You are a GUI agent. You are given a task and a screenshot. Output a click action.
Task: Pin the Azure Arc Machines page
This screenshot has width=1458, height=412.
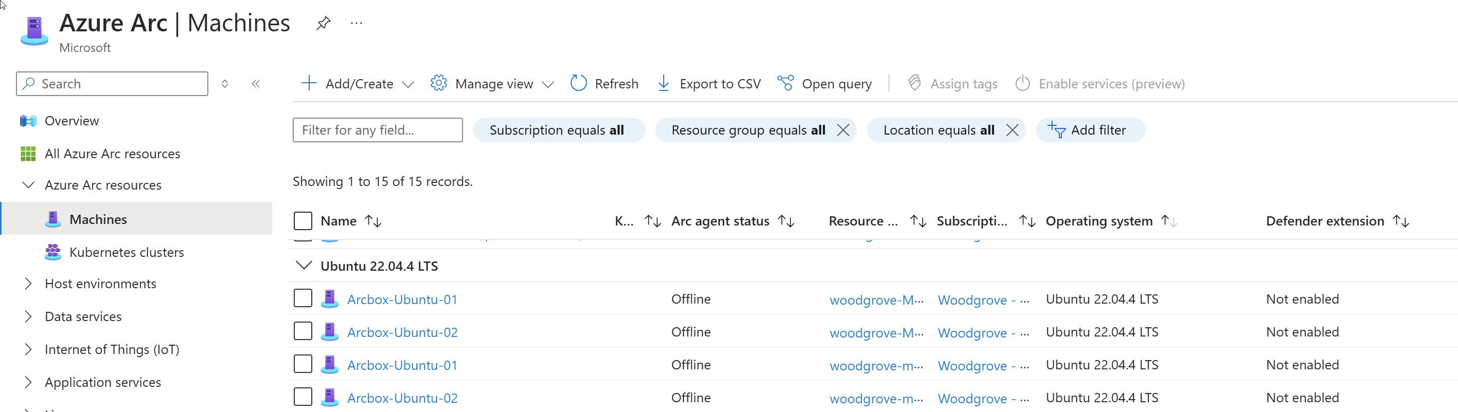tap(323, 23)
